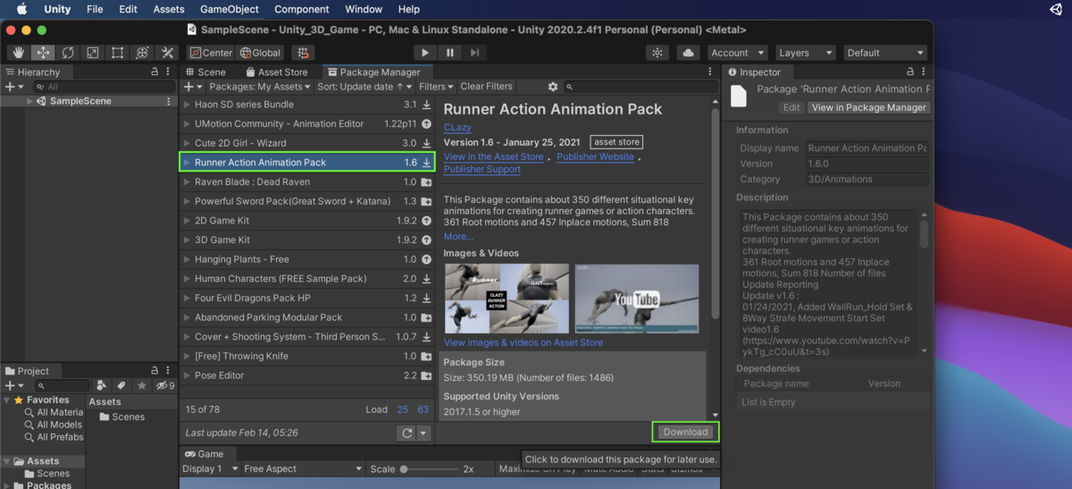
Task: Click View in Package Manager button
Action: (x=869, y=107)
